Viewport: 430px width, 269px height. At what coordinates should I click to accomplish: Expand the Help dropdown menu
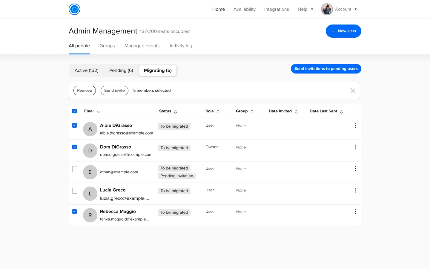coord(305,9)
